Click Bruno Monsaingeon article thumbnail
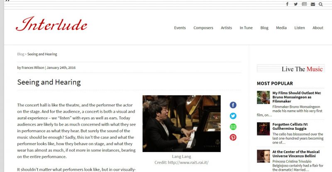 (263, 97)
